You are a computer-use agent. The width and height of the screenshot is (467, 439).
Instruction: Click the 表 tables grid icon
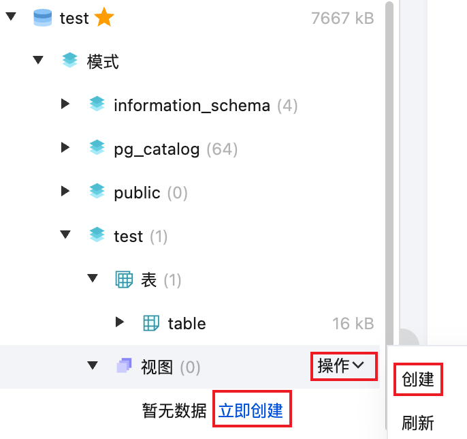point(123,279)
